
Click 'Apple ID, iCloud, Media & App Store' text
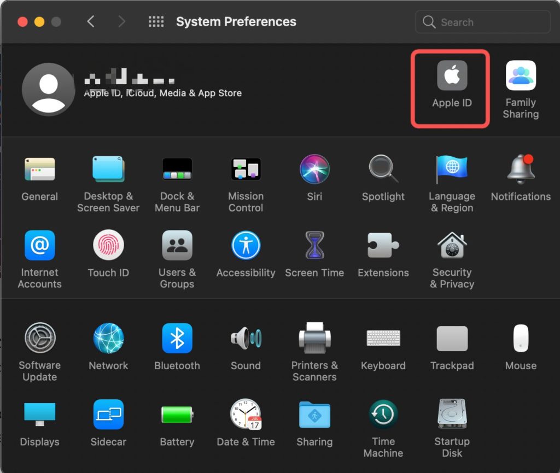(x=162, y=93)
